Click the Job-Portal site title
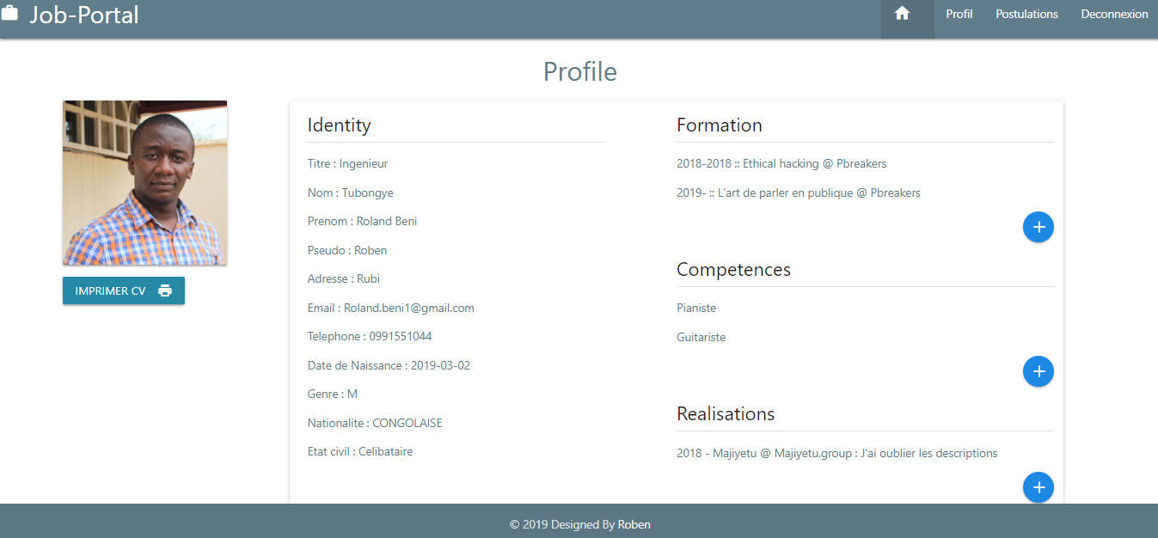 tap(84, 15)
